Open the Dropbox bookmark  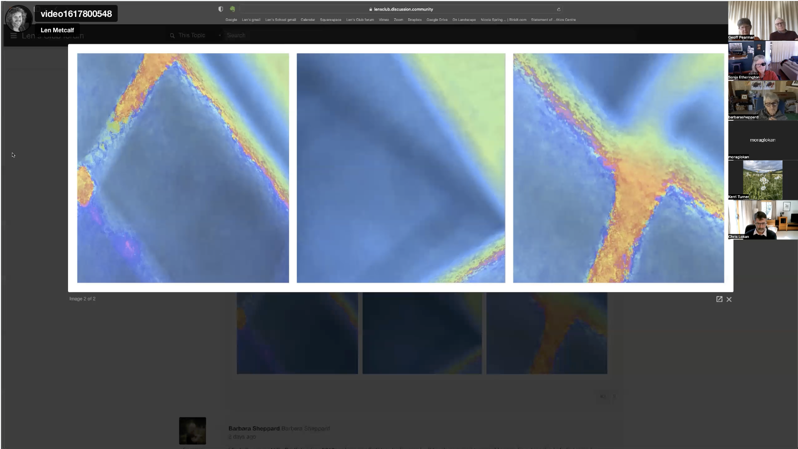click(x=415, y=20)
